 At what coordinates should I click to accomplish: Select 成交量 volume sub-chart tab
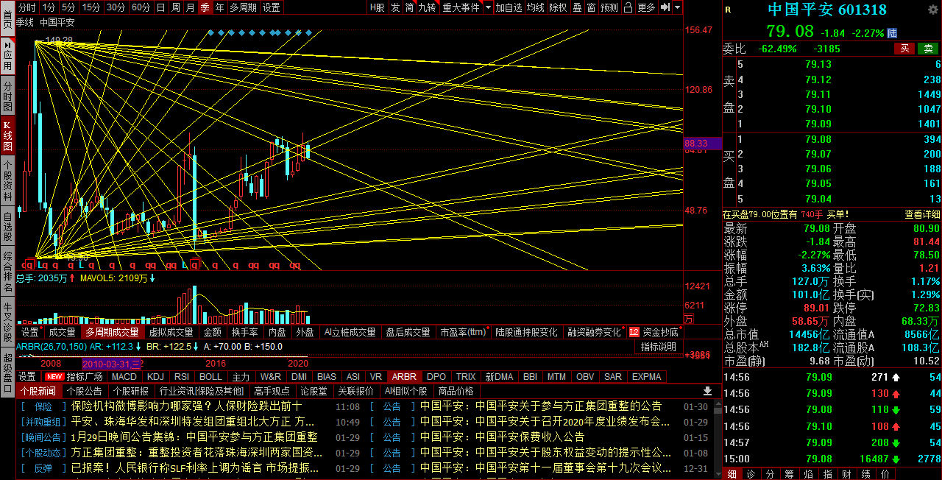(x=62, y=332)
